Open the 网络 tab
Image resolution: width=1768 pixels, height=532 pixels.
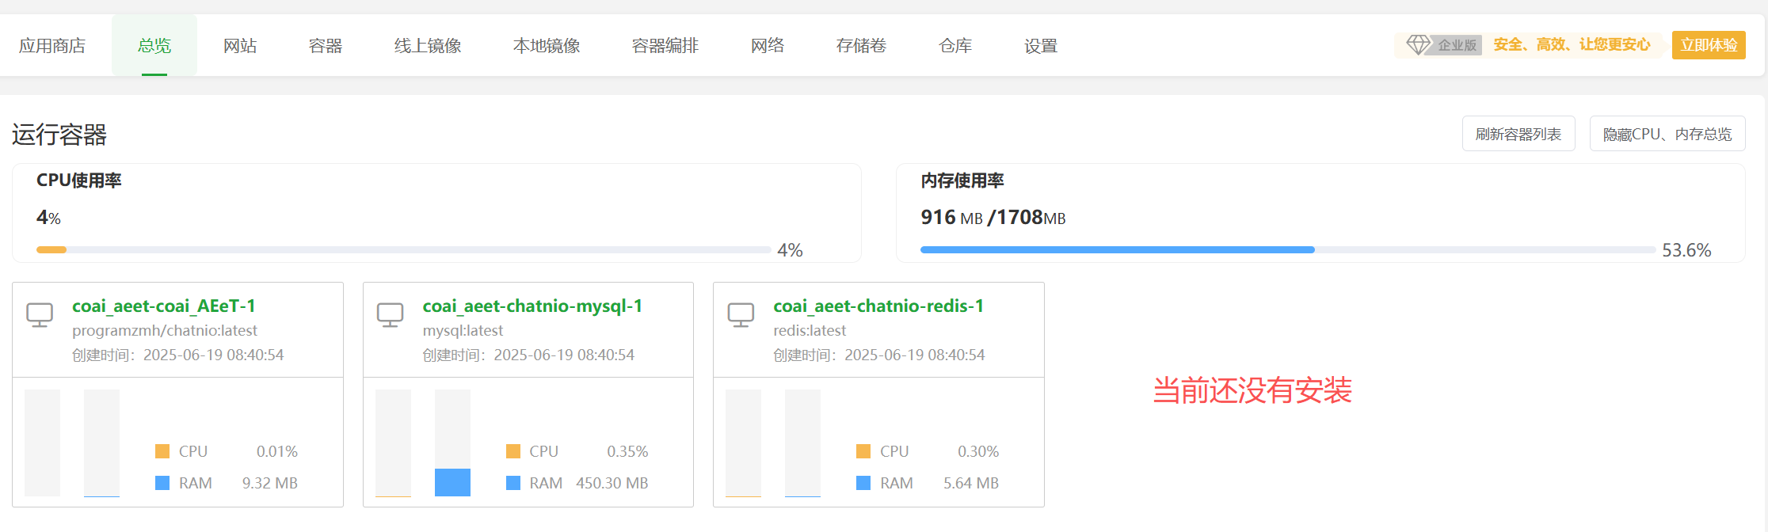tap(768, 46)
